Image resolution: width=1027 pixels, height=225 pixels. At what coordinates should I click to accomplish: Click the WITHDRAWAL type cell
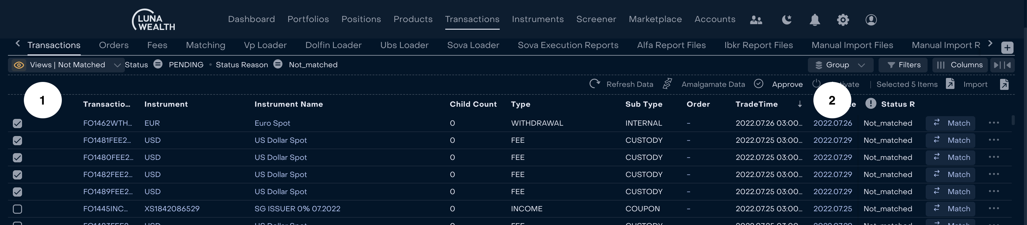tap(537, 123)
